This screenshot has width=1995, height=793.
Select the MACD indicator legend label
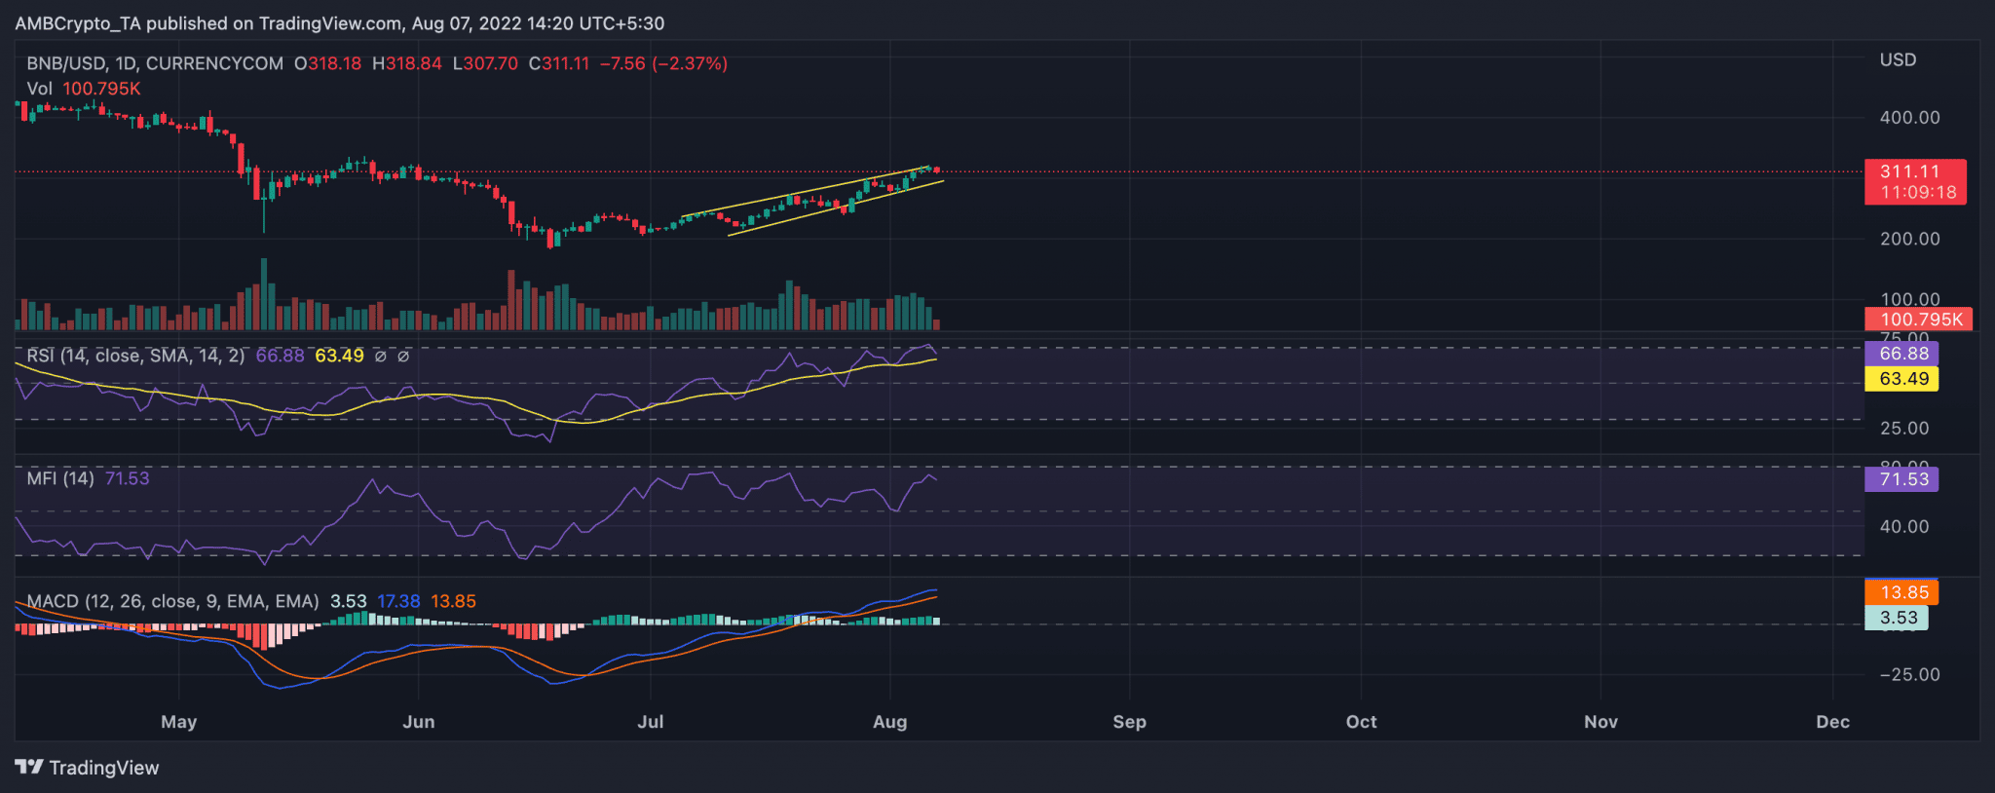[172, 601]
